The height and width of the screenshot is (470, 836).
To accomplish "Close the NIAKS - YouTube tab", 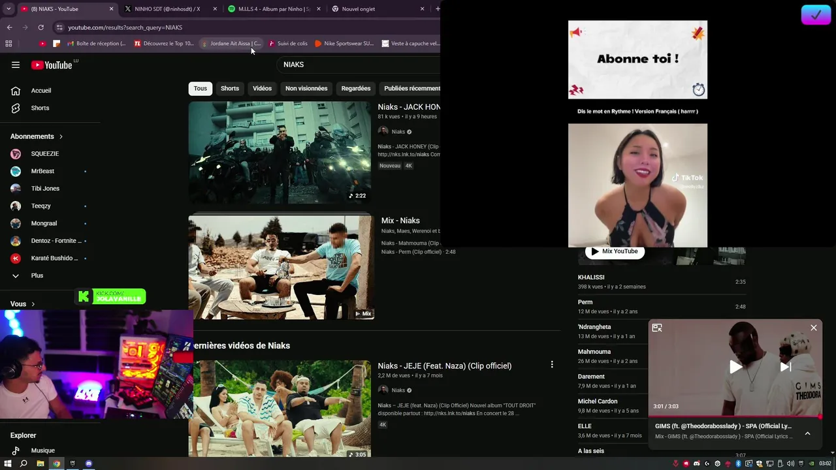I will pos(111,9).
